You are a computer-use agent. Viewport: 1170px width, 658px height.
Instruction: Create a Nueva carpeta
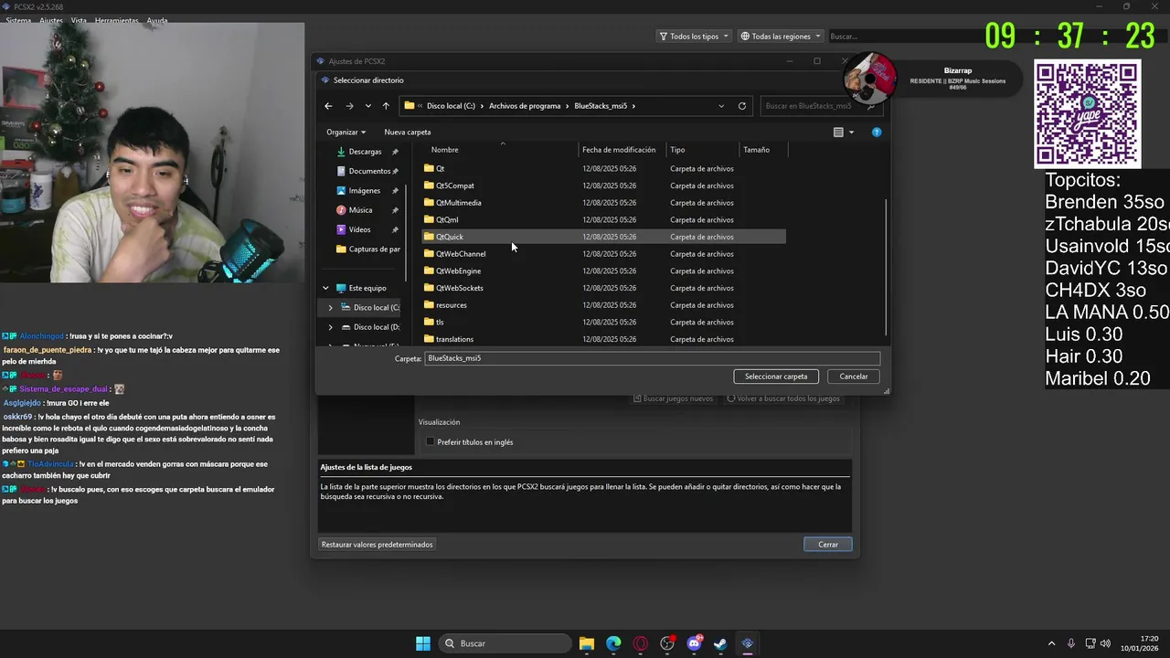(x=408, y=133)
